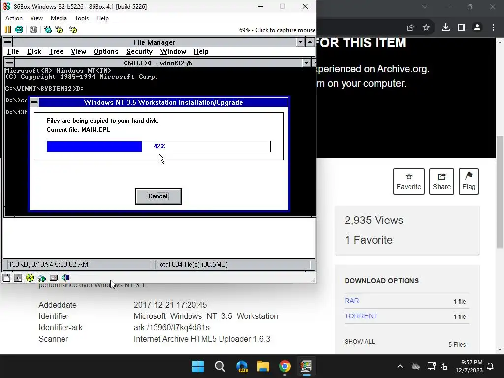Viewport: 504px width, 378px height.
Task: Open 86Box settings from the toolbar icon
Action: point(73,30)
